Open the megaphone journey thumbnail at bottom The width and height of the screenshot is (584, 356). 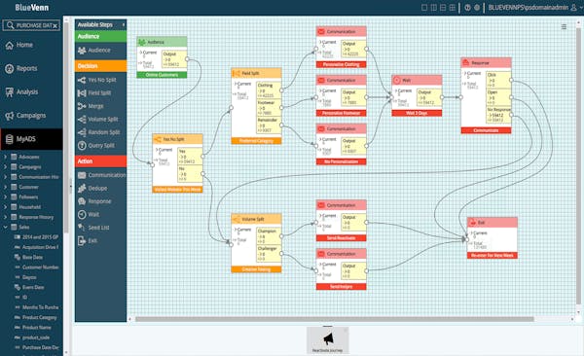328,340
